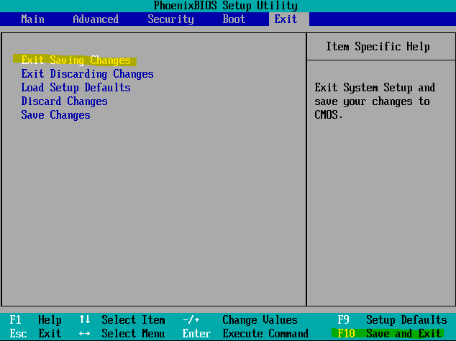456x341 pixels.
Task: Click the left-right arrows Select Menu hint
Action: click(x=122, y=333)
